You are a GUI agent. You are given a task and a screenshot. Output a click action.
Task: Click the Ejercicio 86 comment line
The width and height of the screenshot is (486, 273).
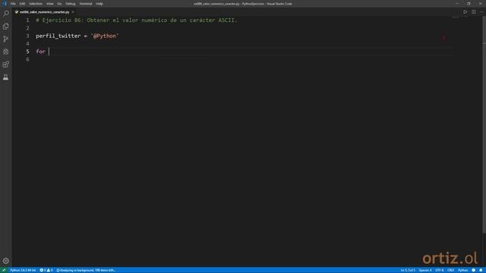pos(137,20)
